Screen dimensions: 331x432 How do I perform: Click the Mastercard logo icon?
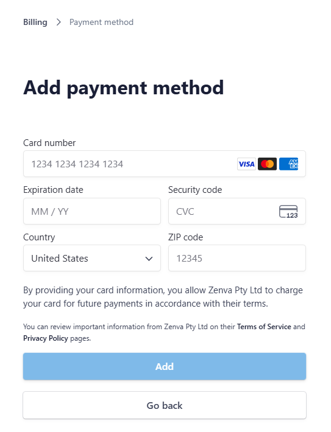[x=267, y=164]
